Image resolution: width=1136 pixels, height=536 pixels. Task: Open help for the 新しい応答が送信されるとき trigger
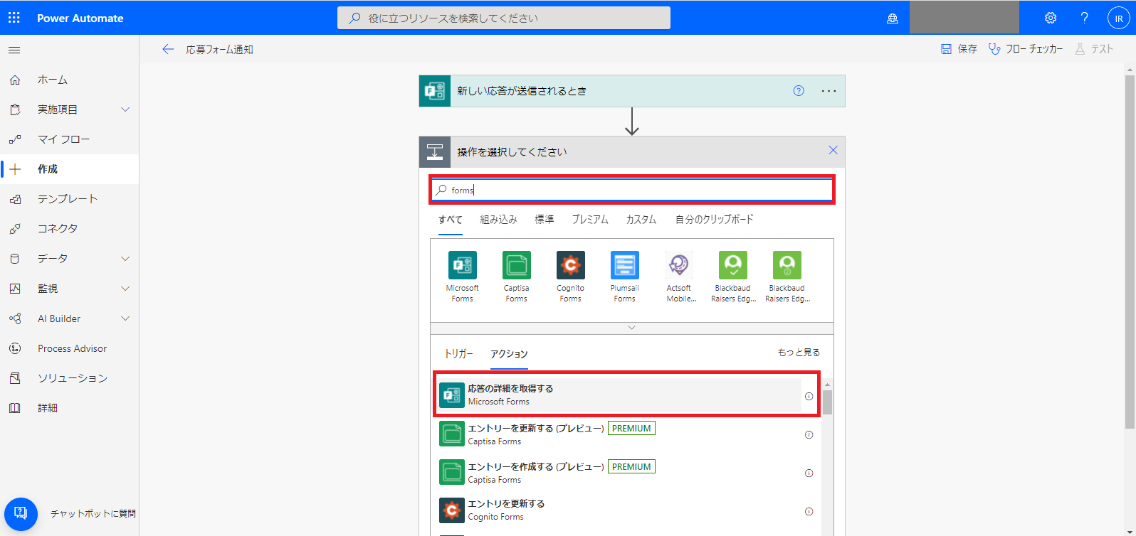click(799, 91)
